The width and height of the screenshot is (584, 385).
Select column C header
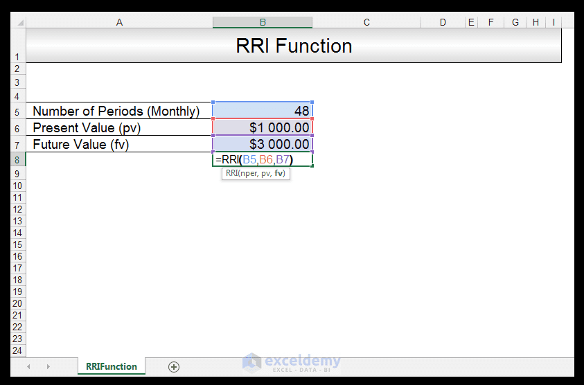366,22
